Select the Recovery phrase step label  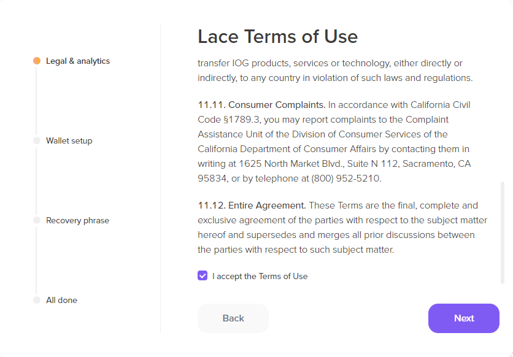77,220
